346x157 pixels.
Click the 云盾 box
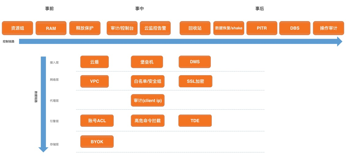click(x=94, y=62)
